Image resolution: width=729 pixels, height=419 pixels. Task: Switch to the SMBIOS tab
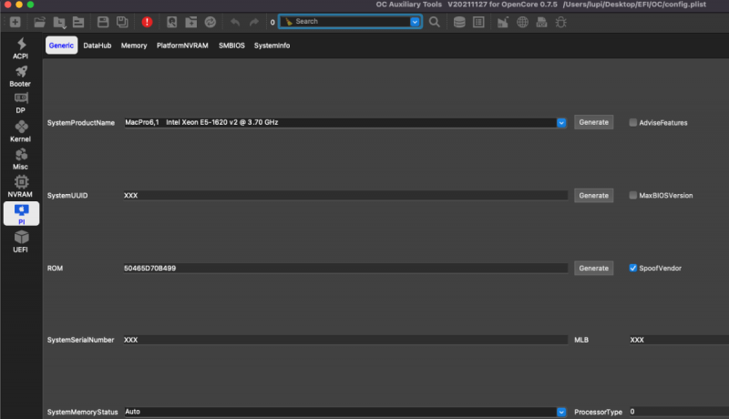(x=231, y=46)
